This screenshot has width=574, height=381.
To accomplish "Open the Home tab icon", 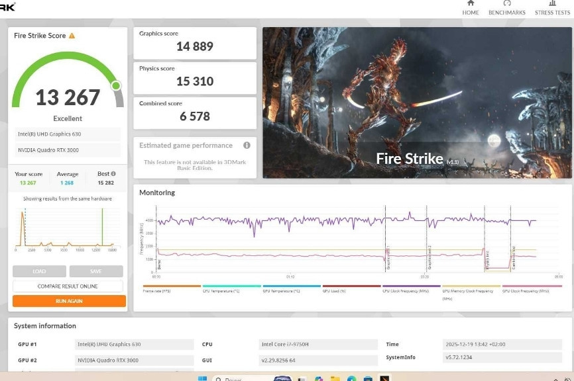I will (471, 4).
